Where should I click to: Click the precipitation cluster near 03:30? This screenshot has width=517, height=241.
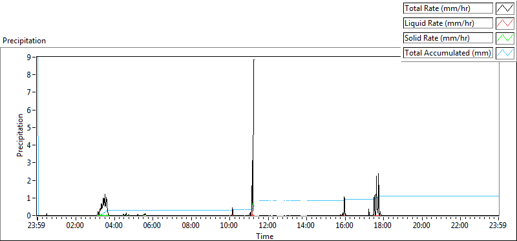103,205
